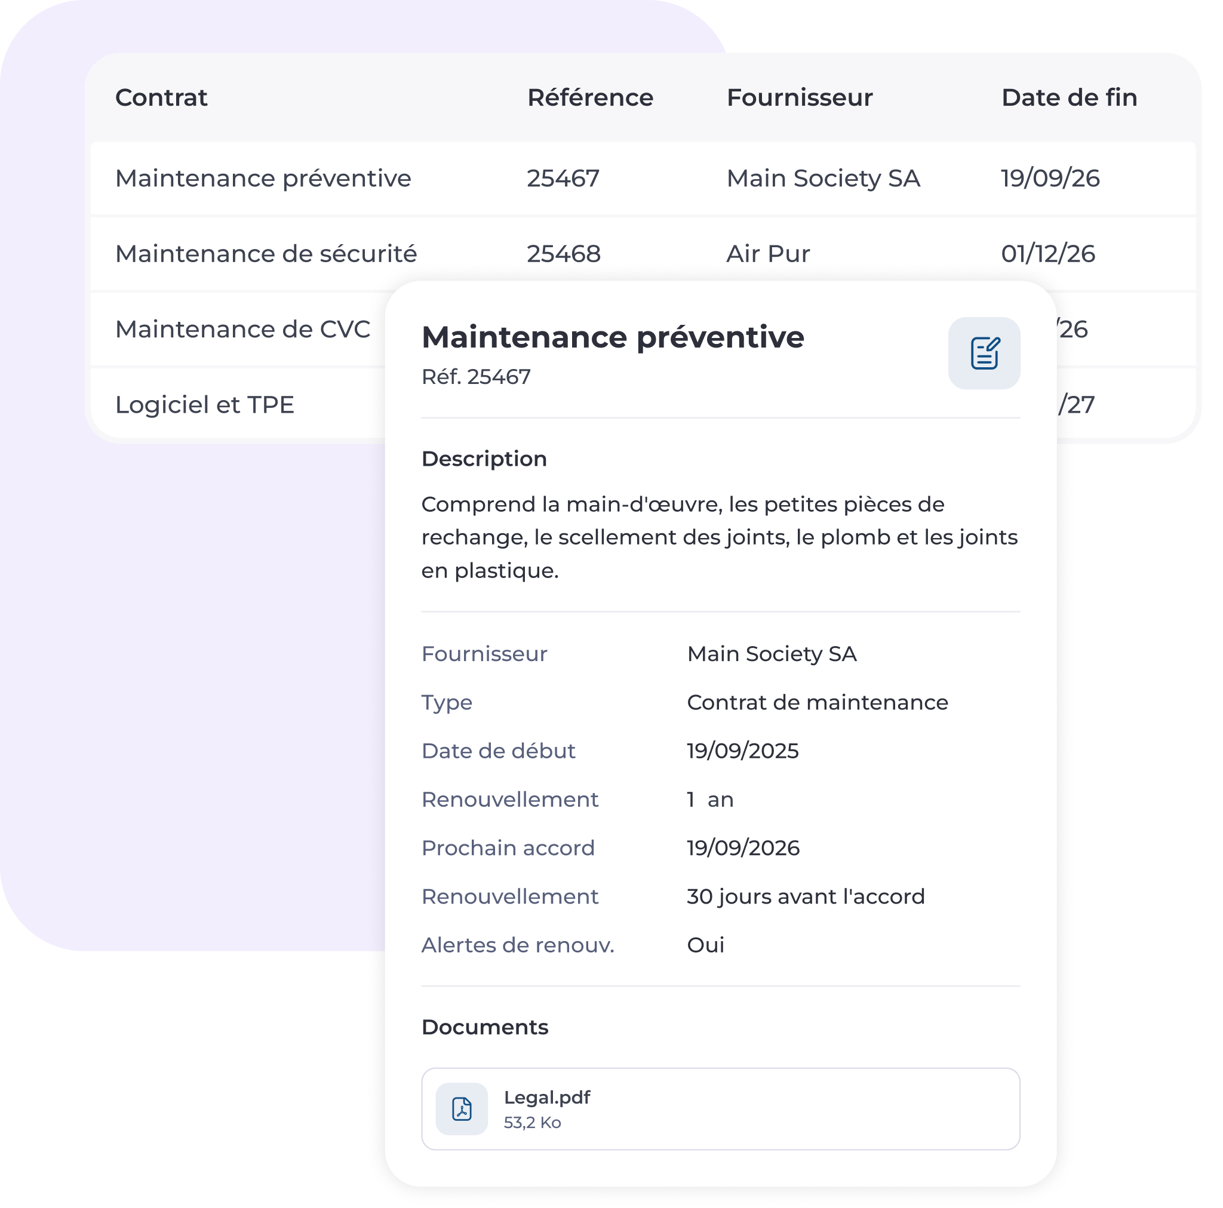This screenshot has height=1208, width=1223.
Task: Click the 53,2 Ko file size
Action: [532, 1123]
